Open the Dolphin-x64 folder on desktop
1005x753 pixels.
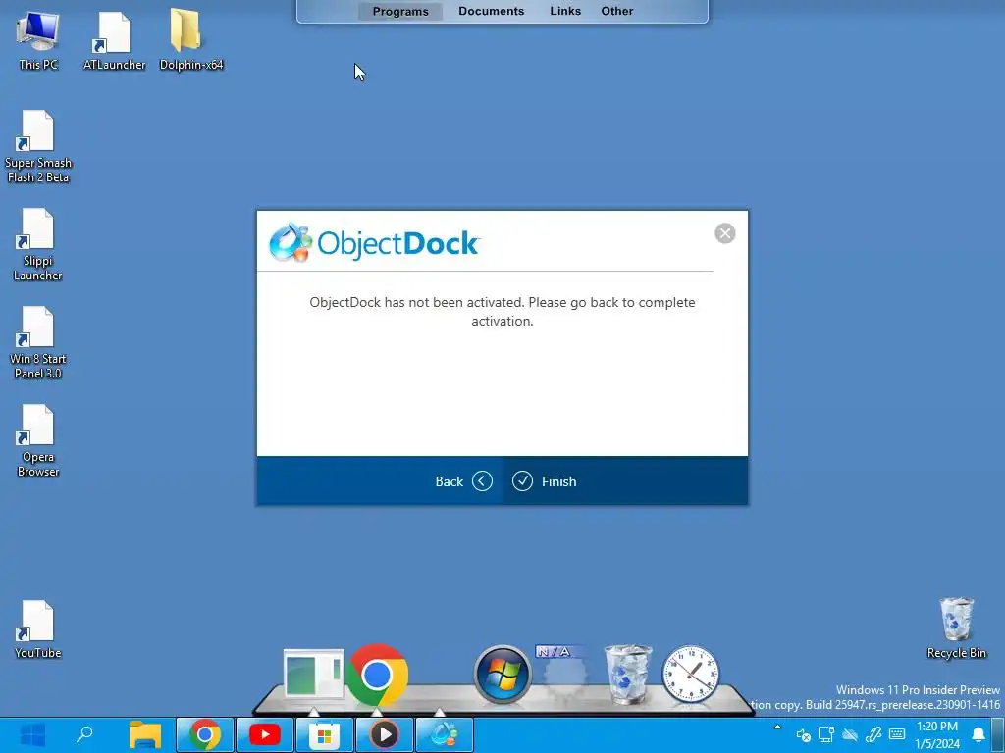191,39
